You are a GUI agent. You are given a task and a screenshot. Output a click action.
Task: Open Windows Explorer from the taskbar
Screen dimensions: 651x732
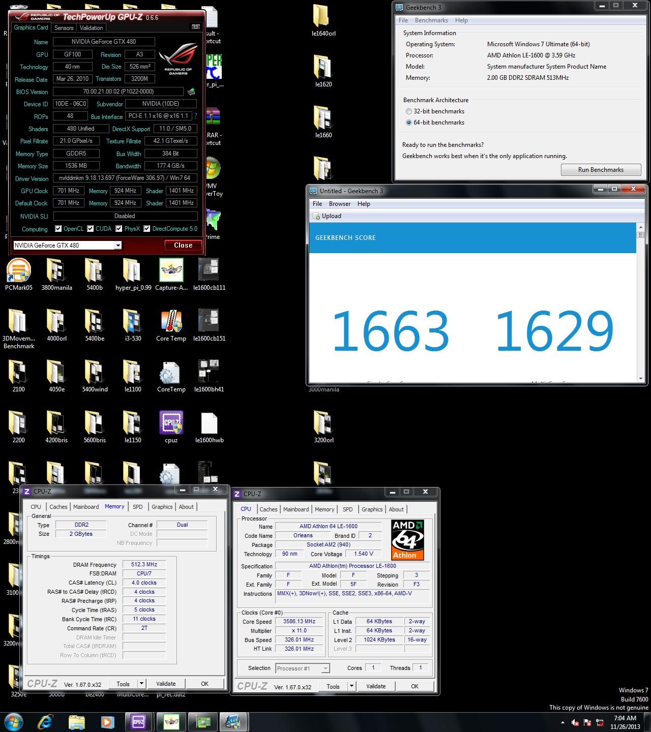tap(77, 722)
